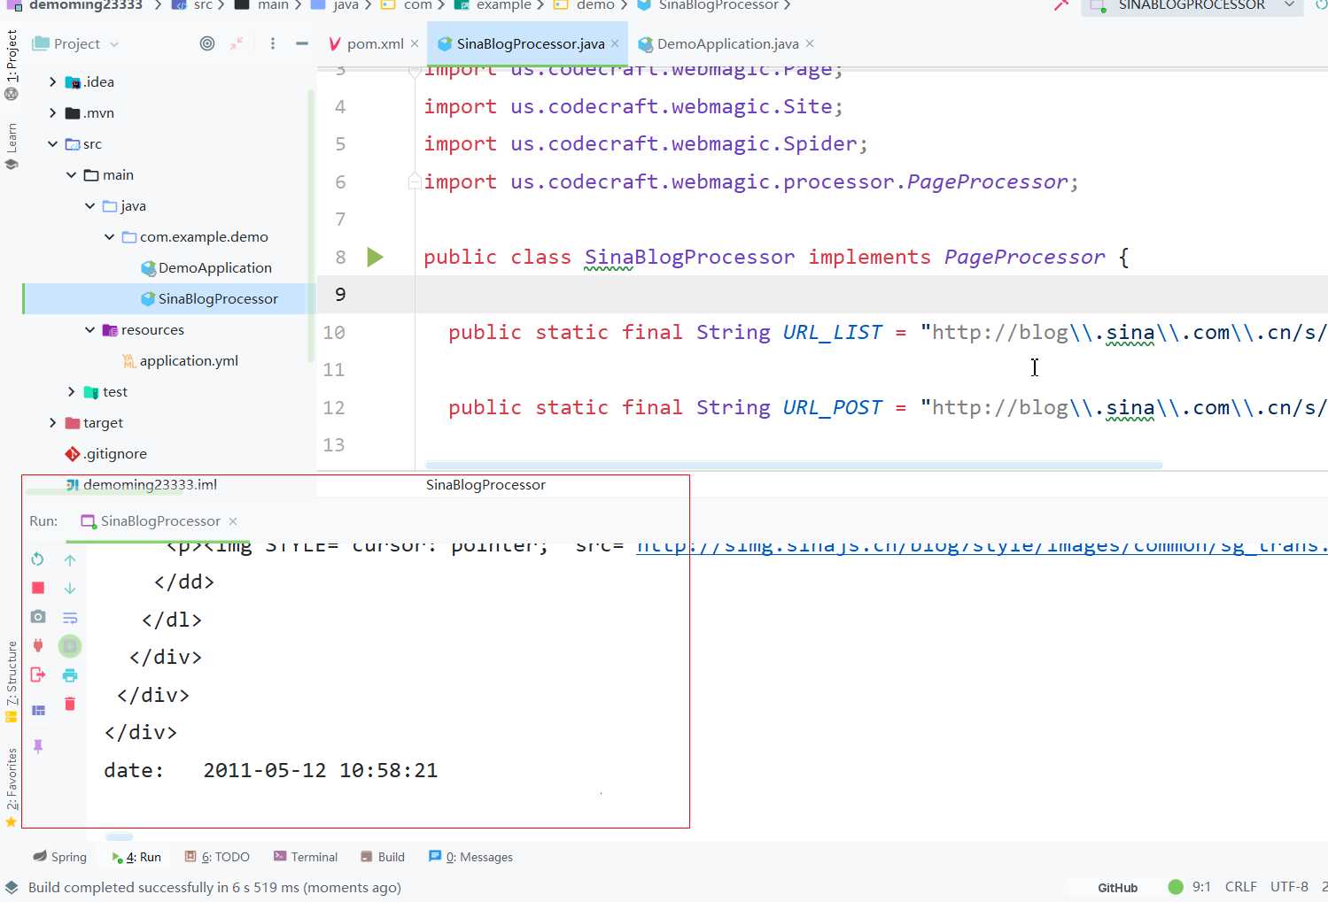1328x902 pixels.
Task: Open the Terminal tool window
Action: (306, 857)
